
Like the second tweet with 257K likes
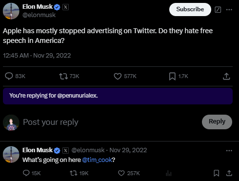click(121, 173)
